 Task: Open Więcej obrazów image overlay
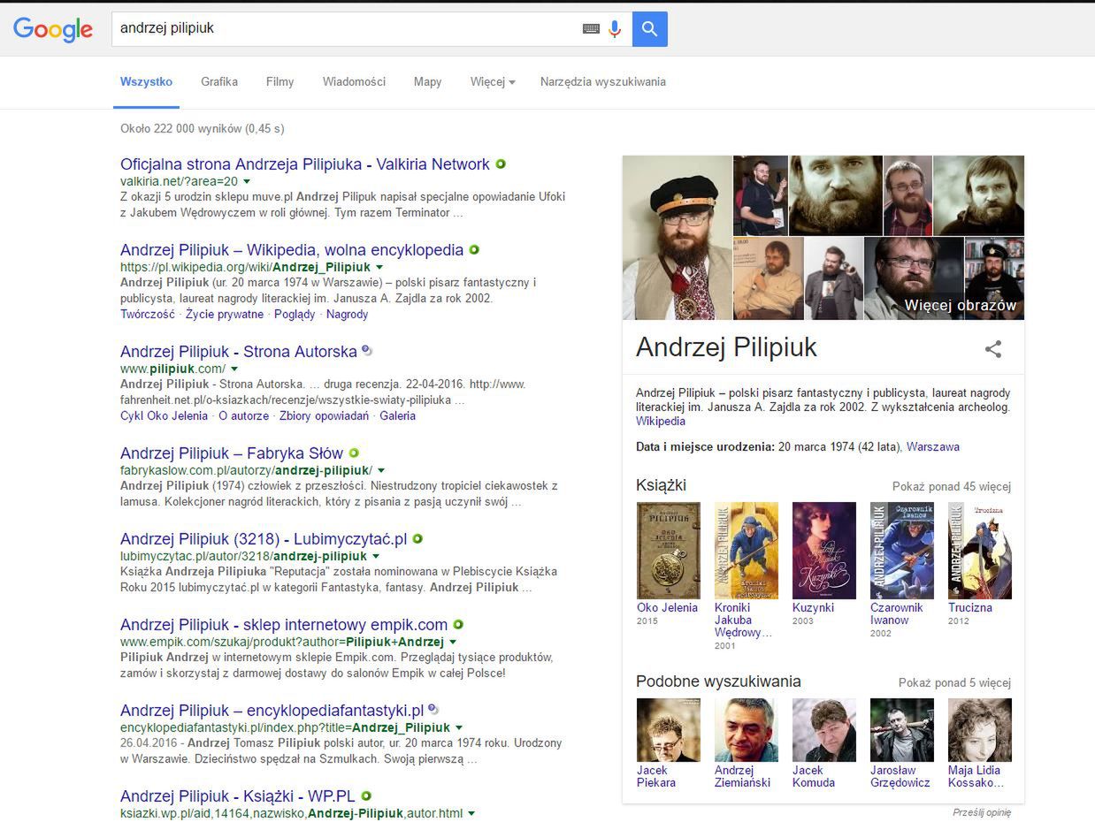[960, 306]
